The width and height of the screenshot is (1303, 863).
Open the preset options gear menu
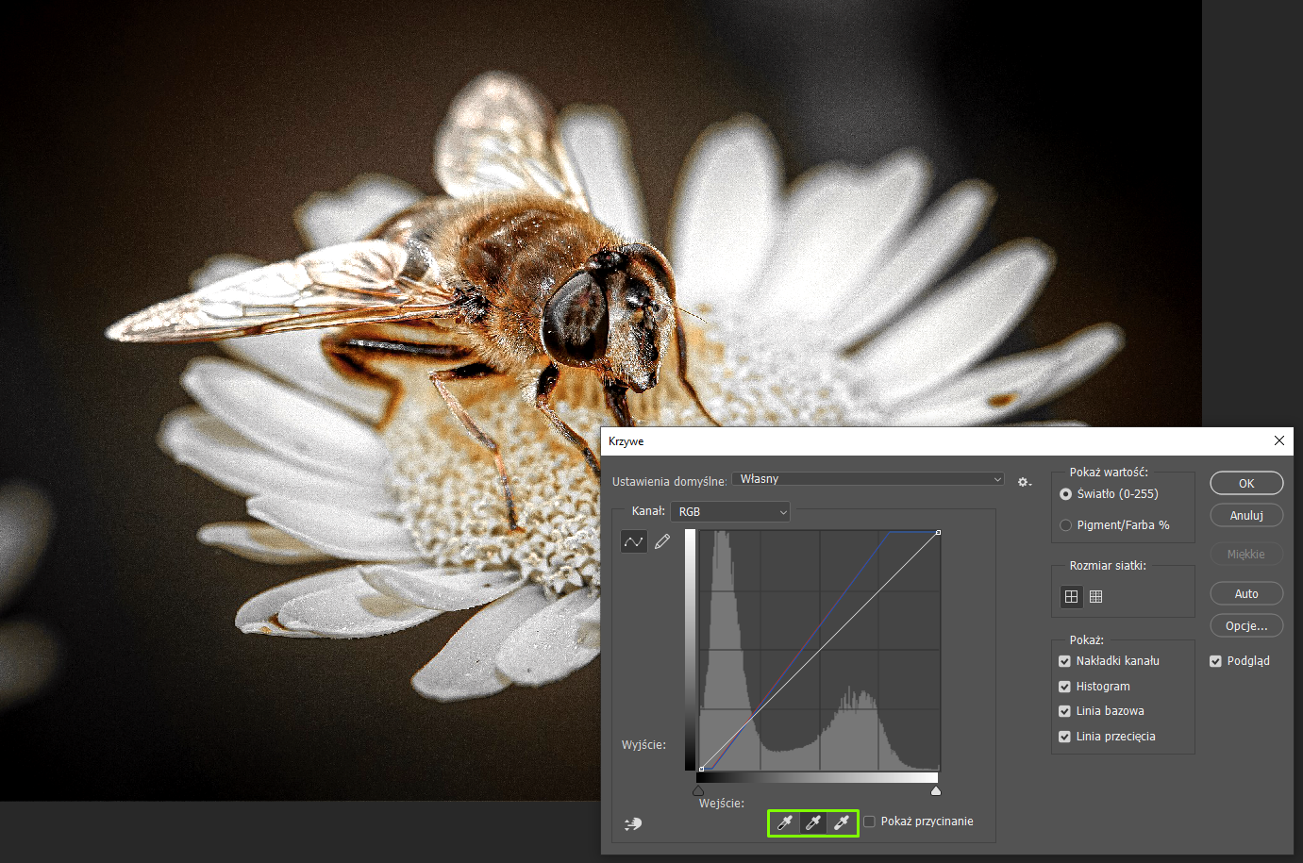[x=1024, y=482]
